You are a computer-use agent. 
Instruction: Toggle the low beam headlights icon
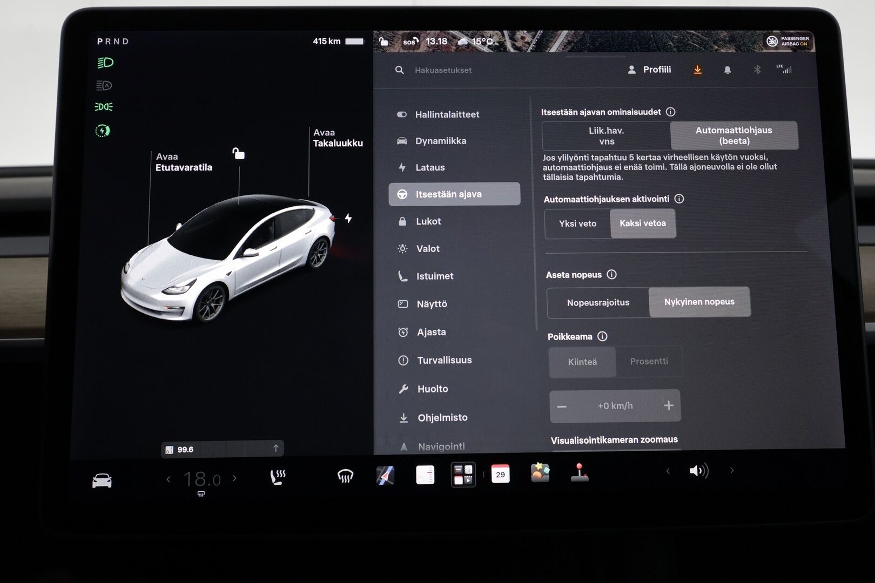[x=105, y=63]
